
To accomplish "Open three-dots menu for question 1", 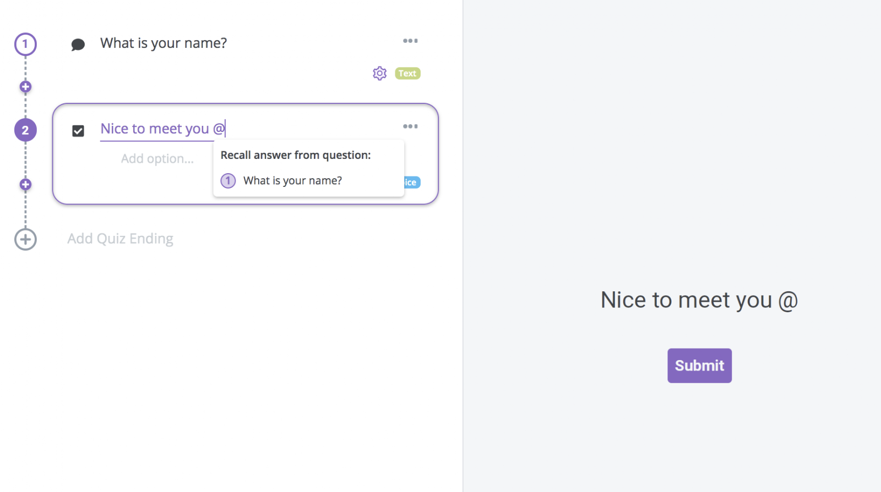I will [410, 41].
